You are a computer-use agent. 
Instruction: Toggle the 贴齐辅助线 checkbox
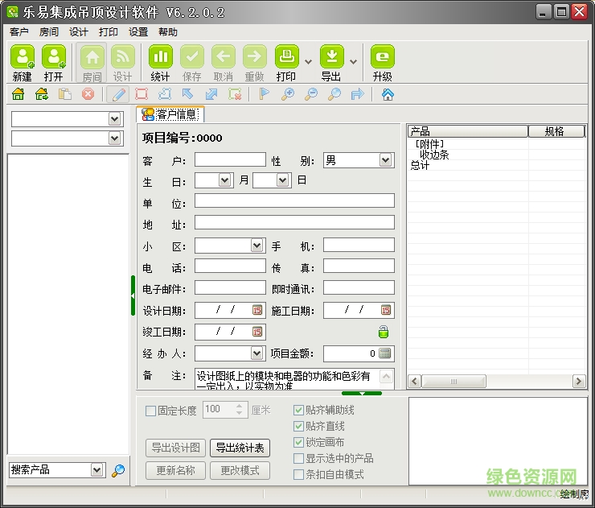[300, 411]
